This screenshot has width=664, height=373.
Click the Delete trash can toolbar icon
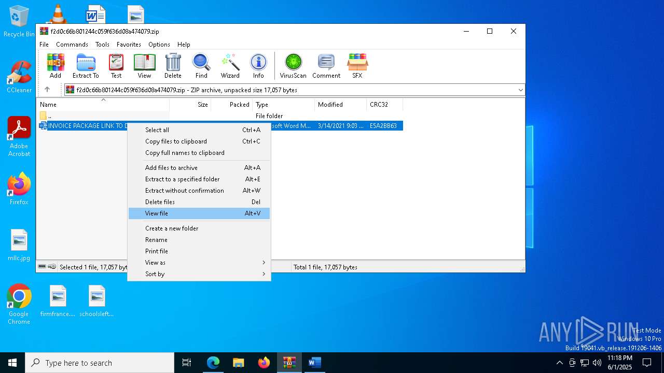pos(173,66)
